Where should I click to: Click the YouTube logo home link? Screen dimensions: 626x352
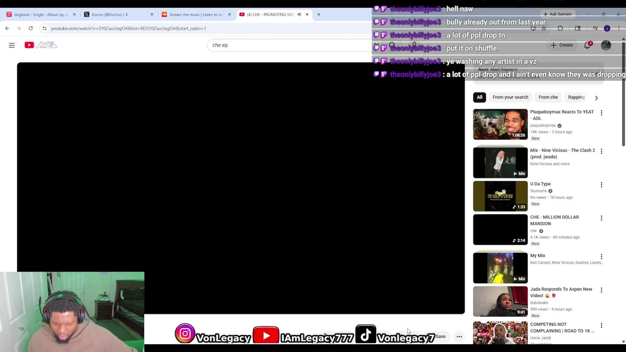pos(41,45)
